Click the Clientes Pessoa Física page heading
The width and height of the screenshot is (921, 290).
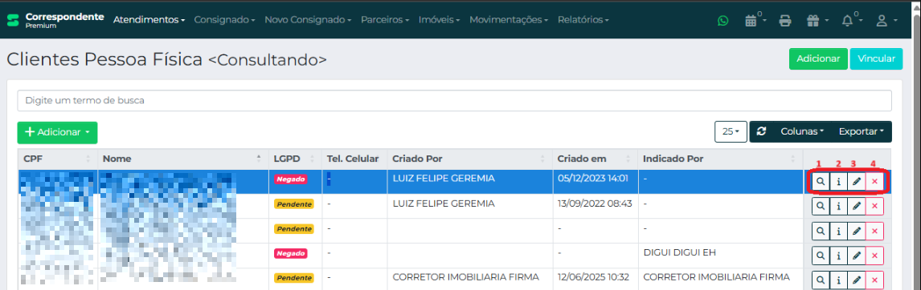[x=167, y=59]
